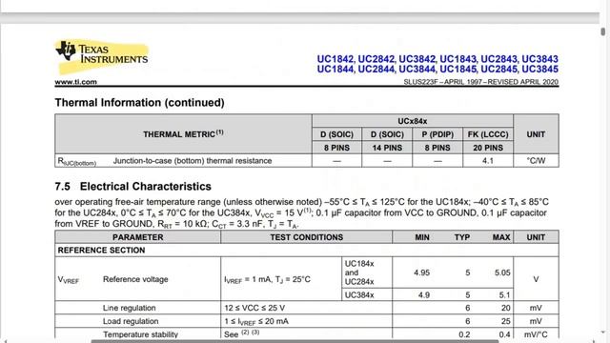This screenshot has height=343, width=610.
Task: Click the 20 PINS cell
Action: (488, 148)
